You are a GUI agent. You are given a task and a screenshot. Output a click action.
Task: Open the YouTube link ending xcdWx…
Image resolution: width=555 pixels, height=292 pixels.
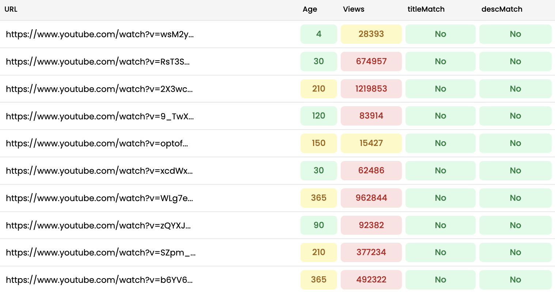(x=99, y=171)
